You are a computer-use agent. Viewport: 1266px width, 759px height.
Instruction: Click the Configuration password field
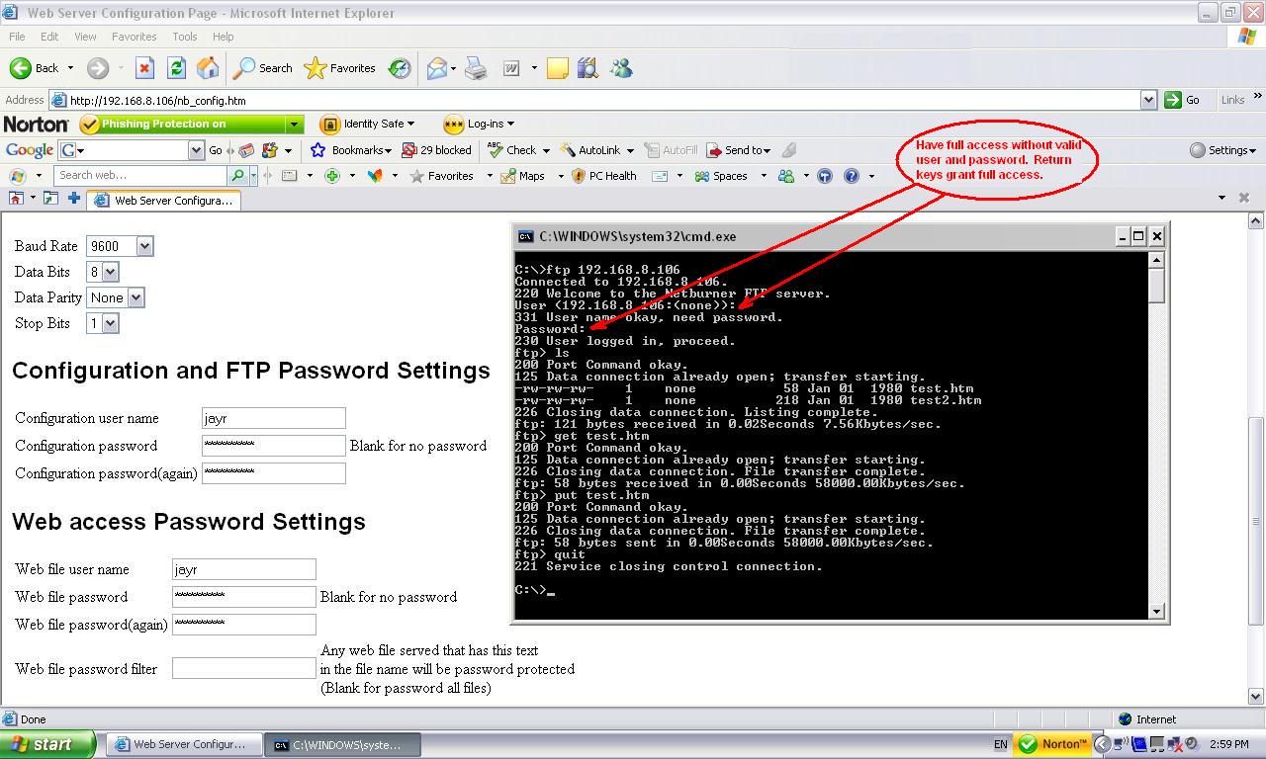point(274,446)
